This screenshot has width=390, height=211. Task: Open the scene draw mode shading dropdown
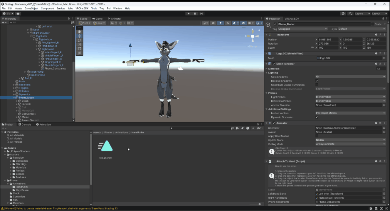(205, 23)
